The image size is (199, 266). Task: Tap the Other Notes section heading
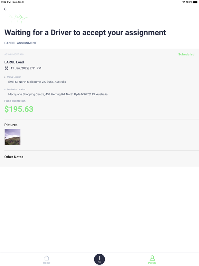pyautogui.click(x=14, y=157)
